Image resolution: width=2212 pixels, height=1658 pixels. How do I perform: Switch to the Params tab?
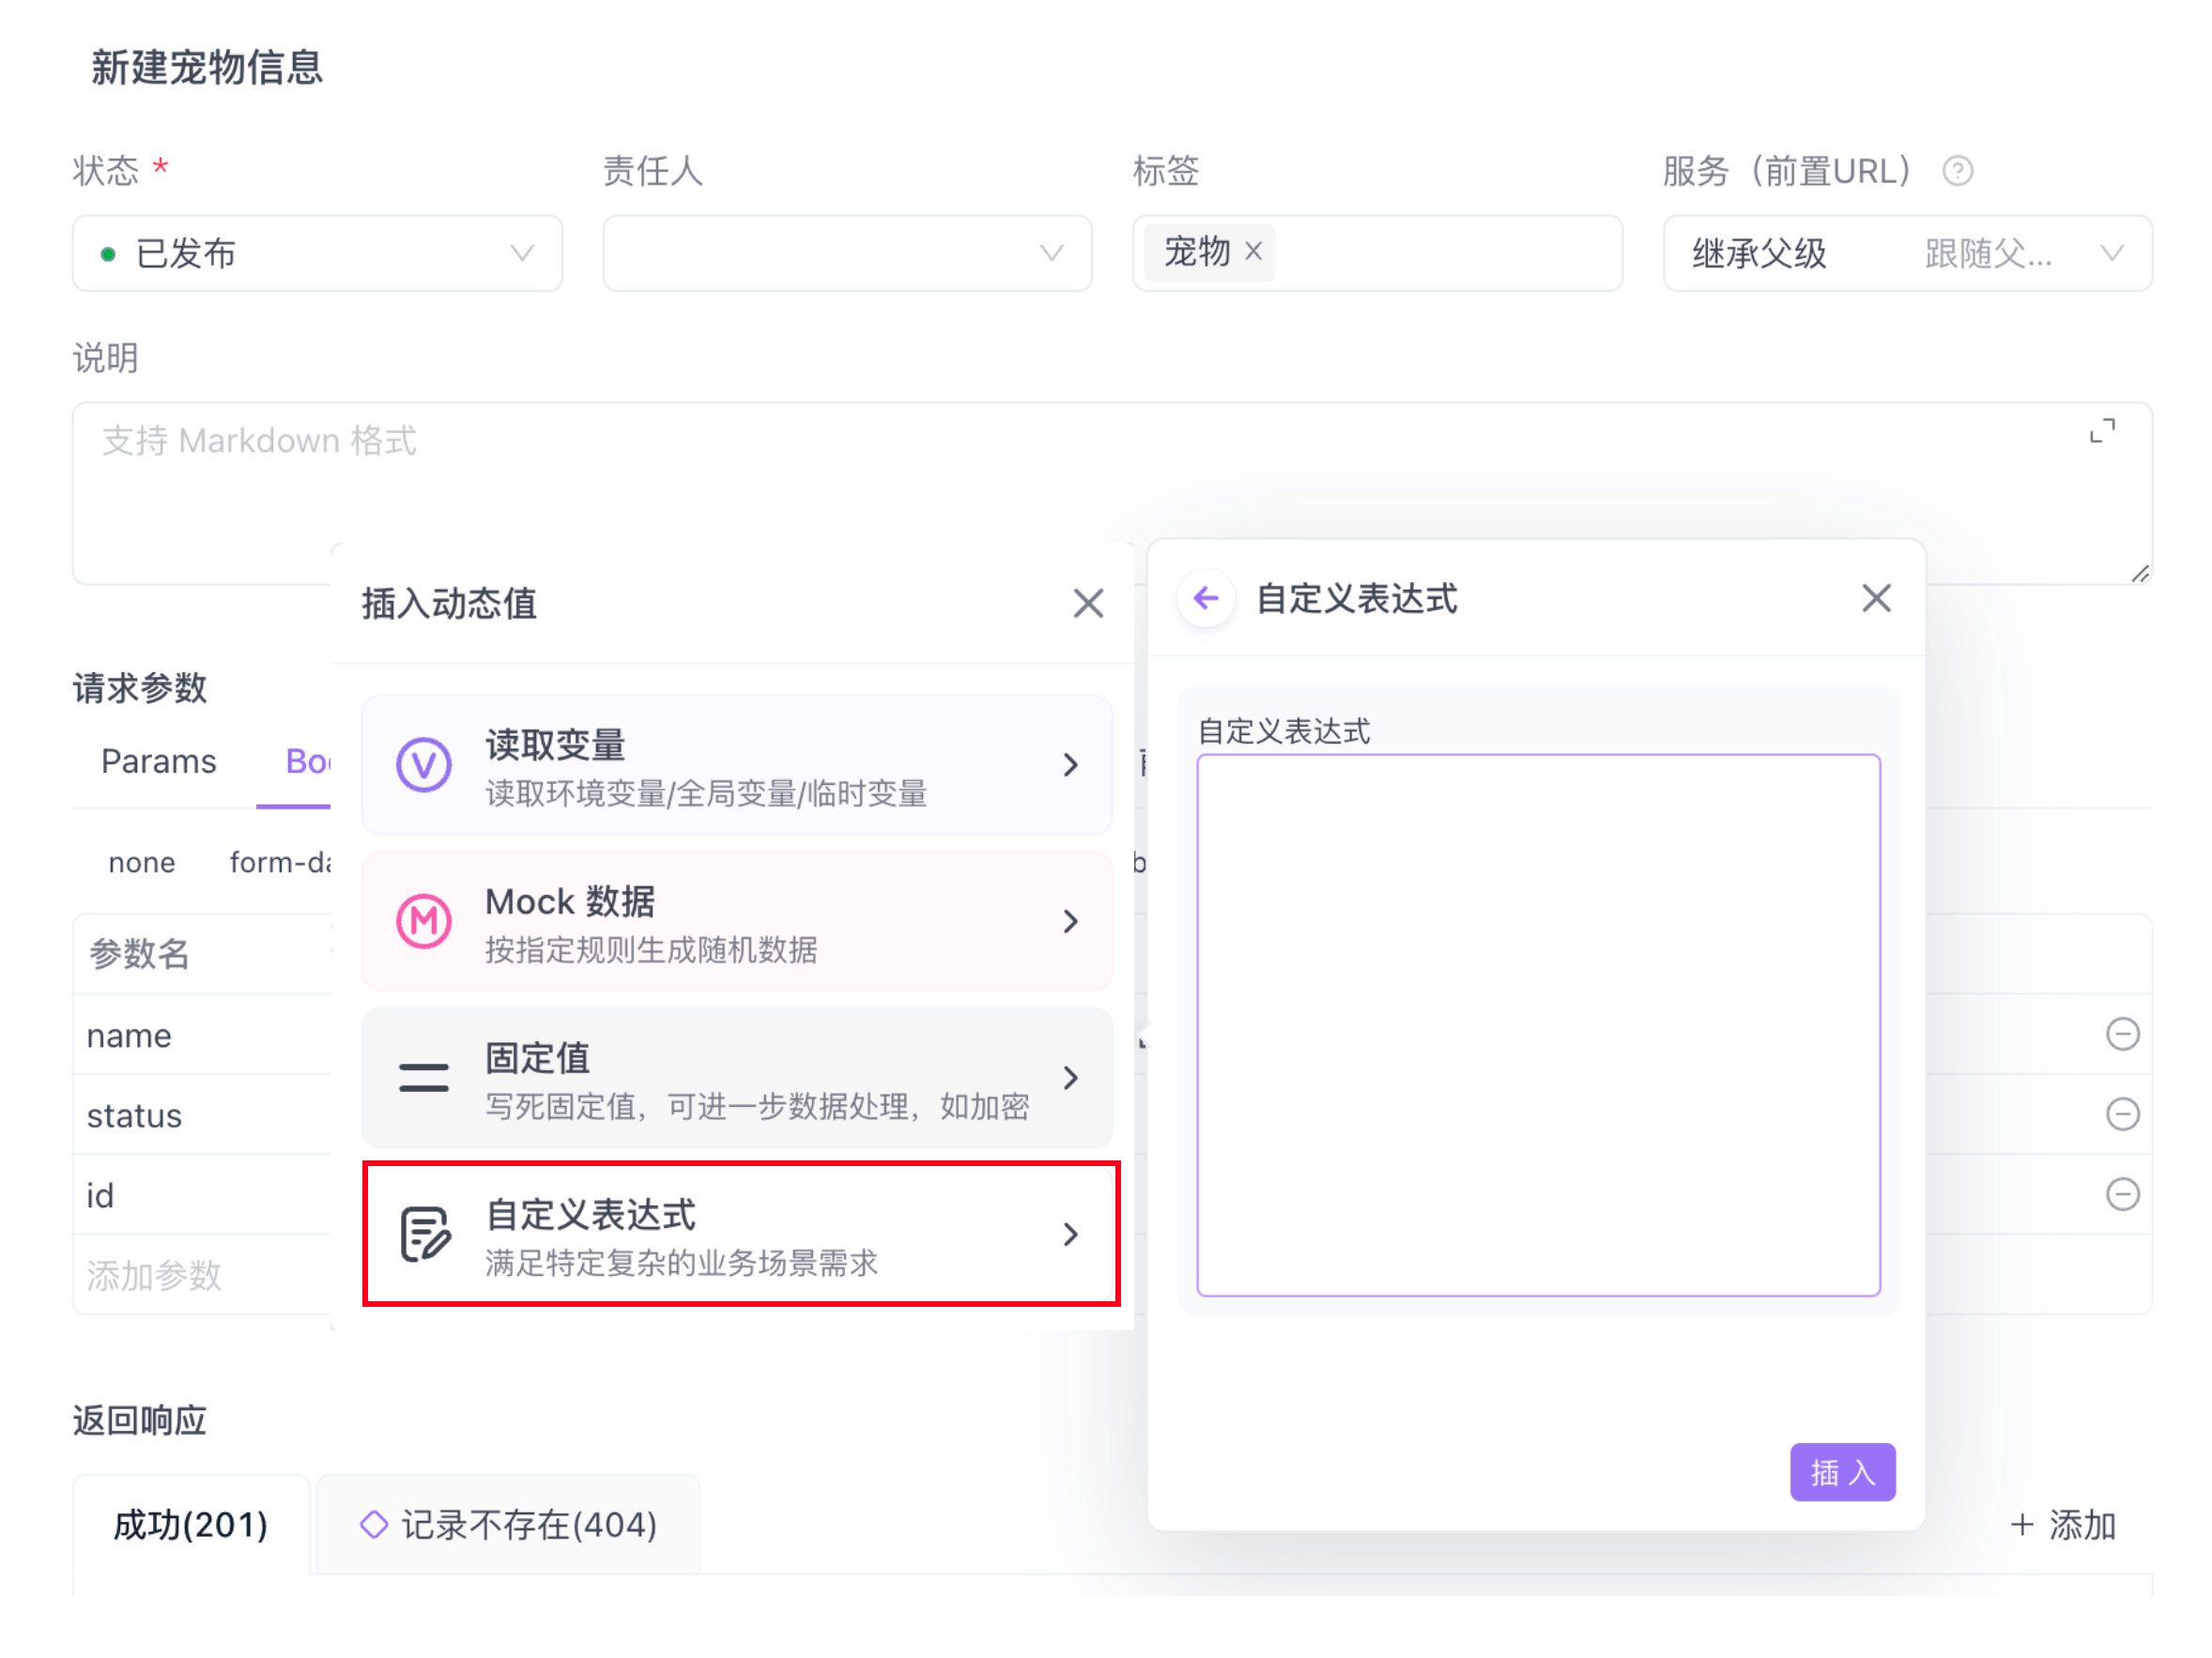pyautogui.click(x=158, y=762)
